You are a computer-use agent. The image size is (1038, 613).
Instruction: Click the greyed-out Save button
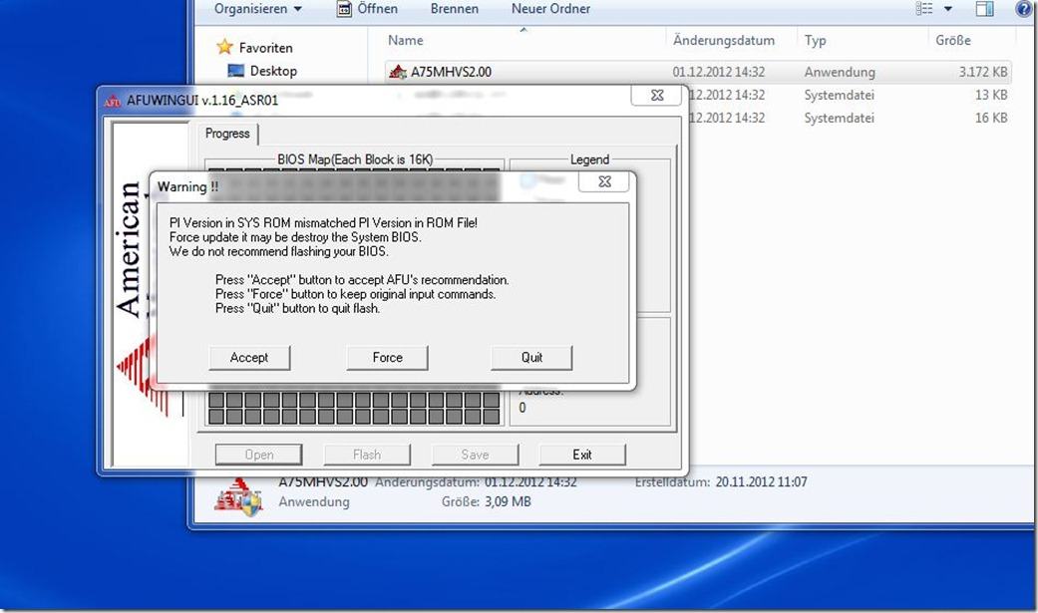475,455
